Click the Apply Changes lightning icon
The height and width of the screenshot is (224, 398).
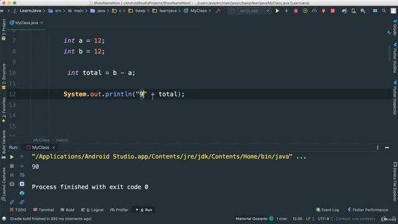[286, 11]
